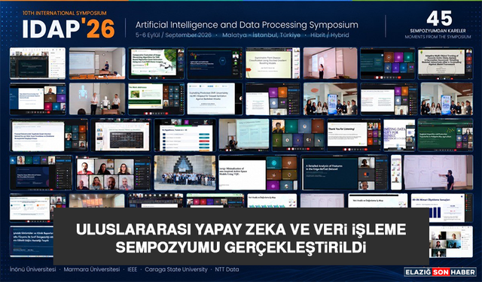
Task: Click the '5-6 Eylül / September 2026' date
Action: [173, 35]
